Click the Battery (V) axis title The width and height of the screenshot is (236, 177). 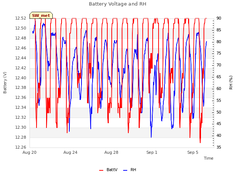(5, 83)
